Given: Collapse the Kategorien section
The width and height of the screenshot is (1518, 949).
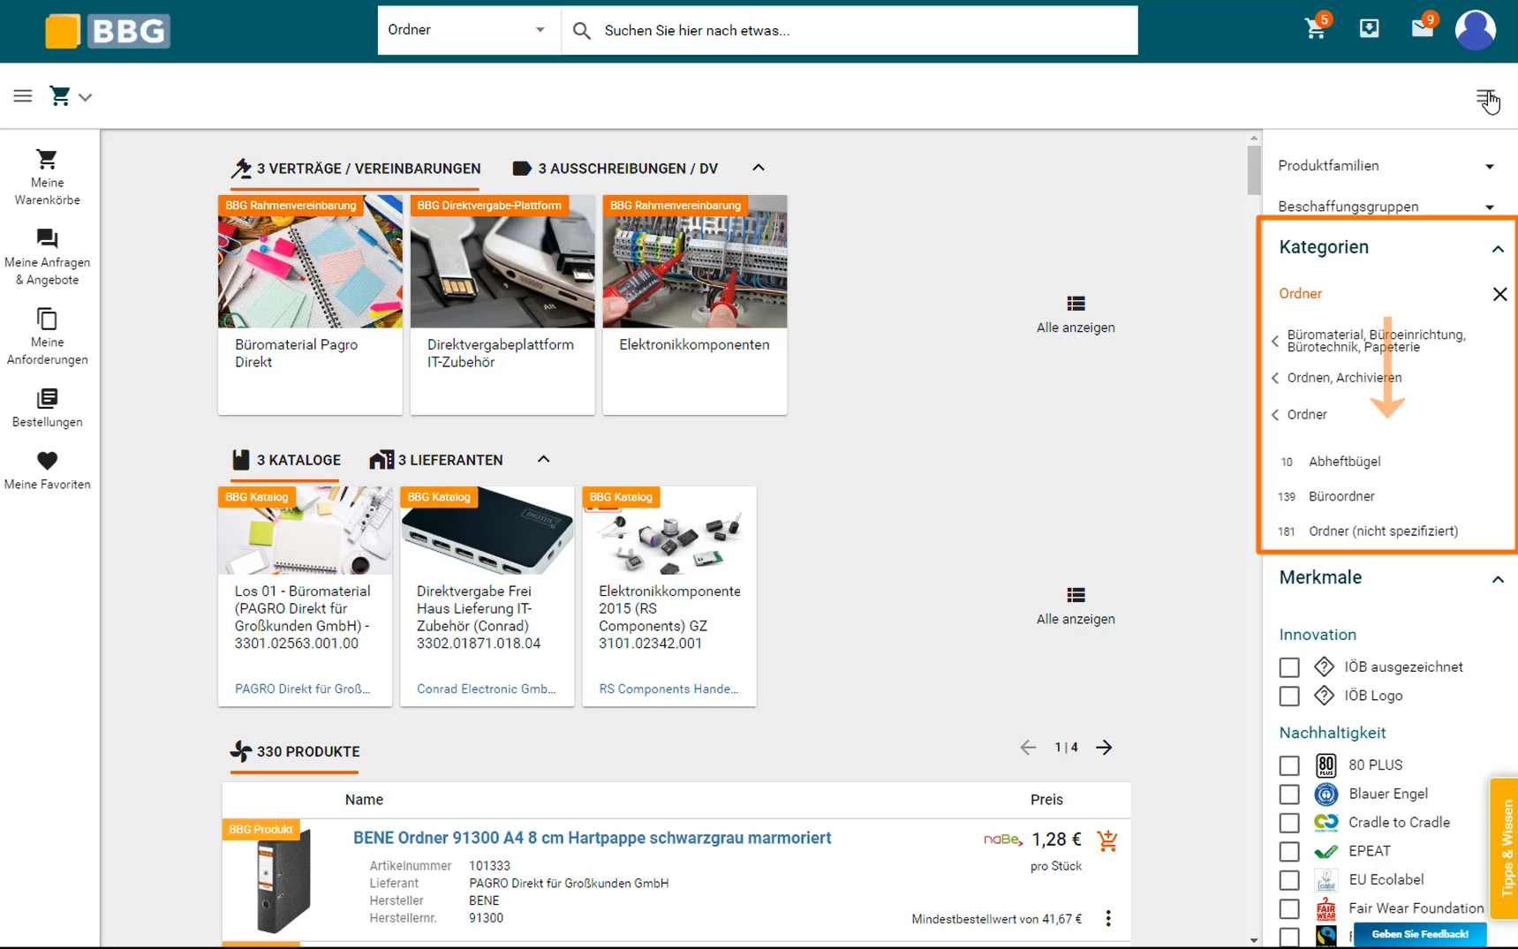Looking at the screenshot, I should [x=1498, y=249].
